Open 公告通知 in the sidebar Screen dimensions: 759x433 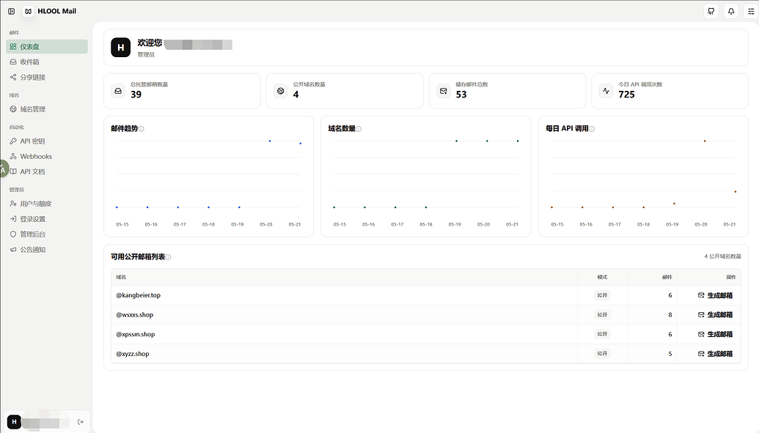pyautogui.click(x=47, y=250)
